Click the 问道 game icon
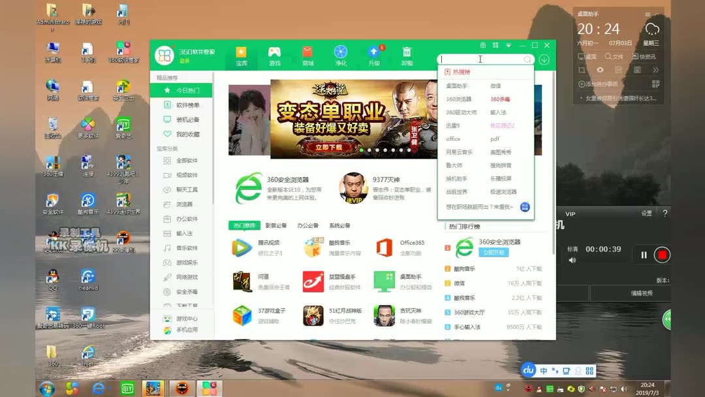The width and height of the screenshot is (705, 397). [242, 281]
